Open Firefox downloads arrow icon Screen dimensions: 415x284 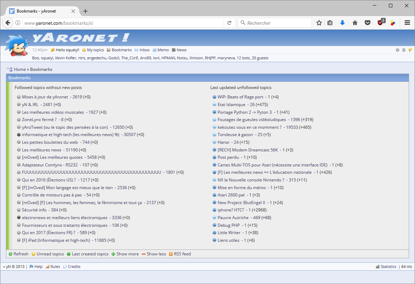point(342,23)
